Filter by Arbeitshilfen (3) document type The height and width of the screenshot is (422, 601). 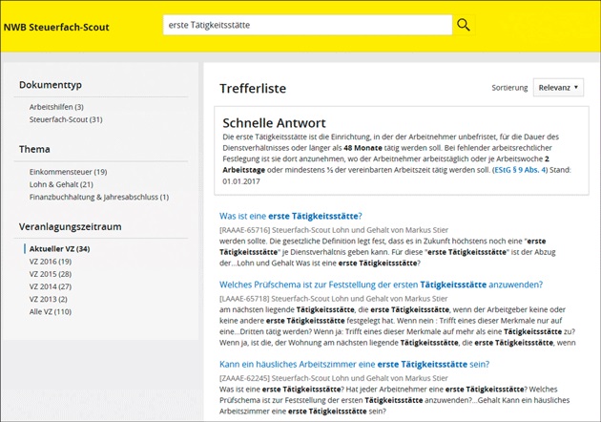point(56,107)
